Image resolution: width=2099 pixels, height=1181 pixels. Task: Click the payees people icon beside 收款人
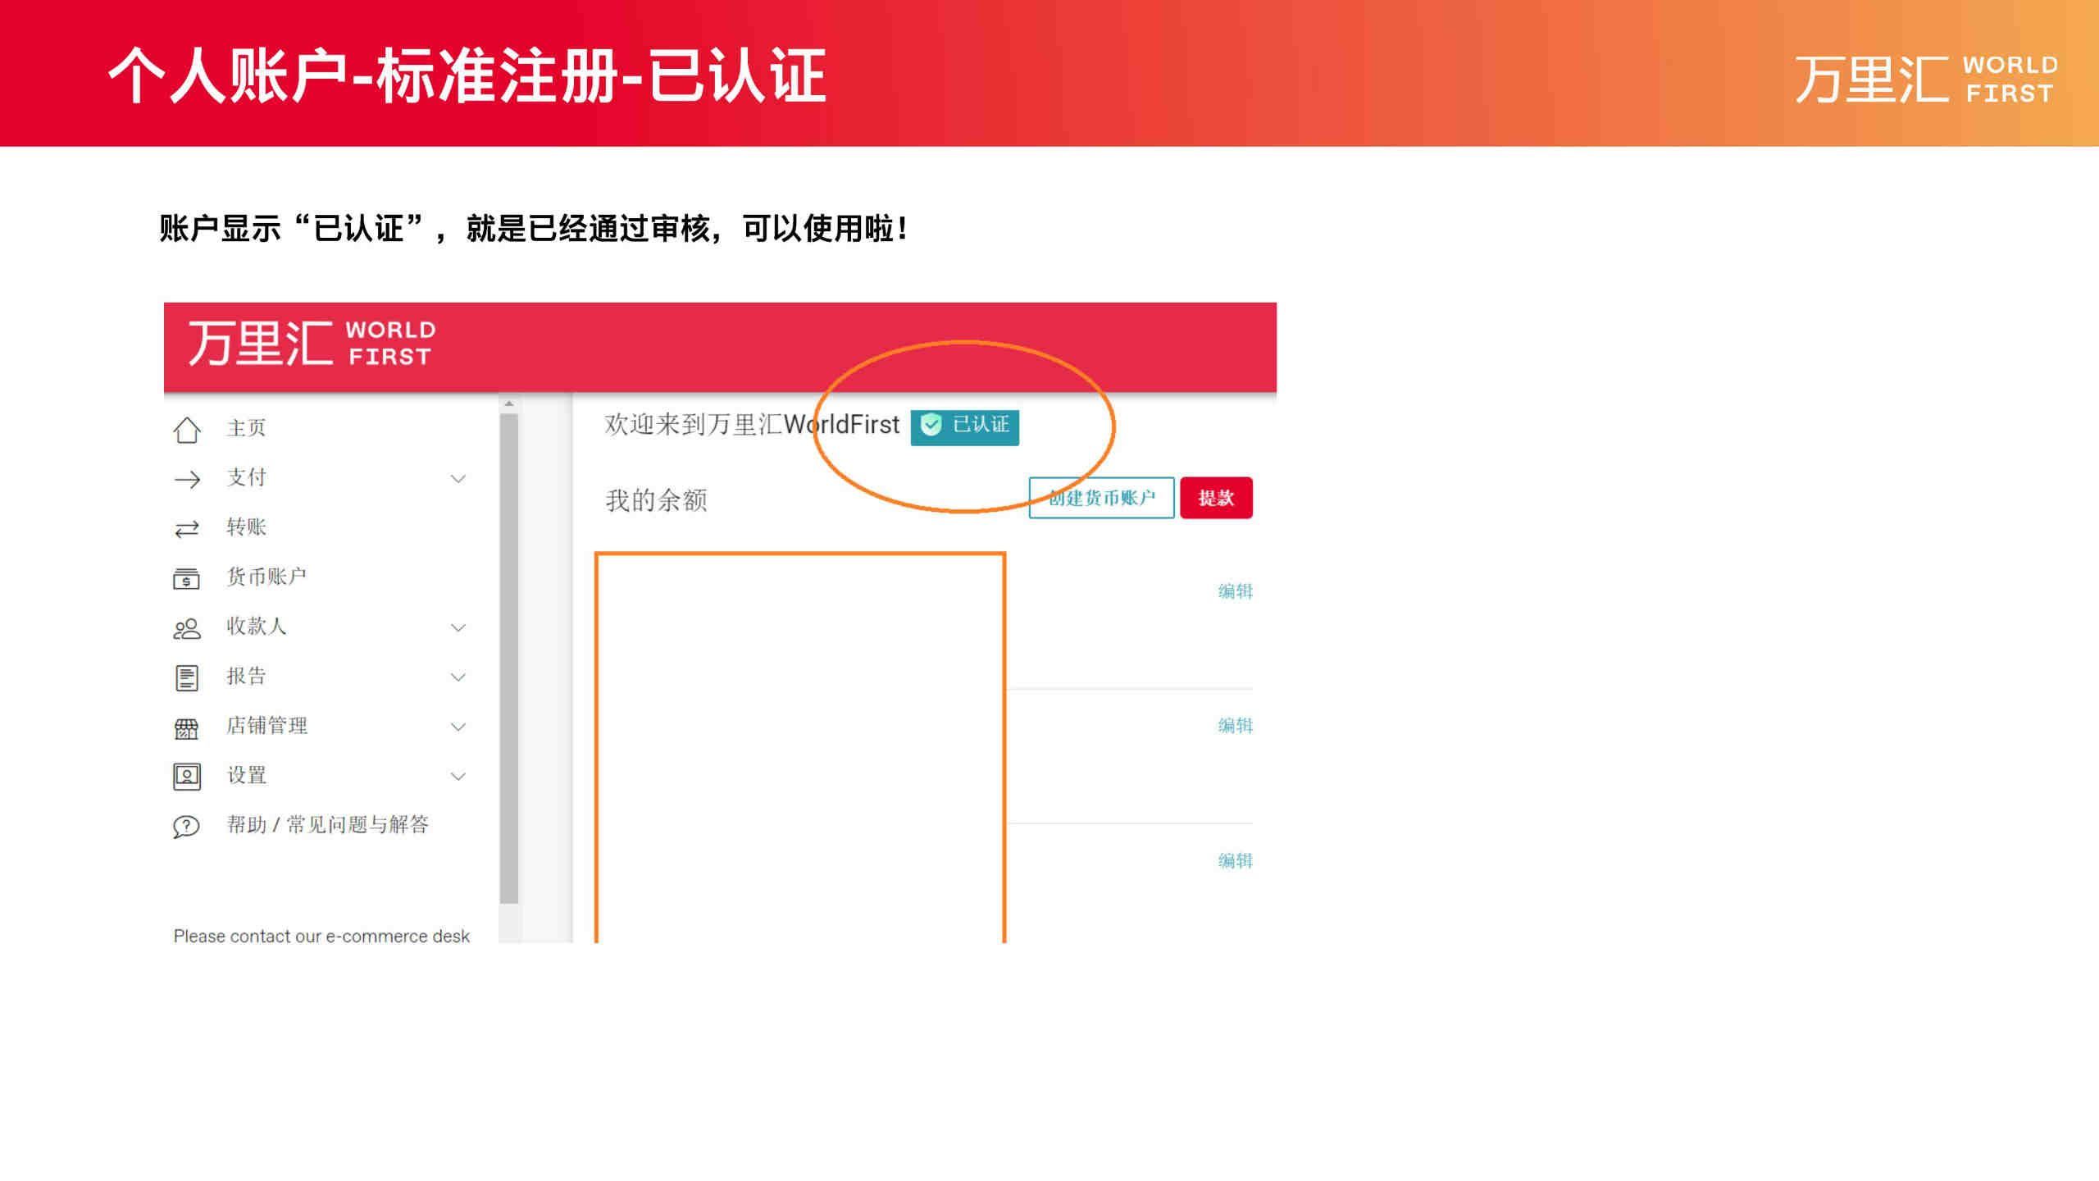tap(187, 628)
